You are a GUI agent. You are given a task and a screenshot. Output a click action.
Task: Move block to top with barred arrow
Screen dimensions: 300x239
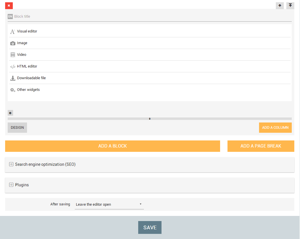[290, 5]
